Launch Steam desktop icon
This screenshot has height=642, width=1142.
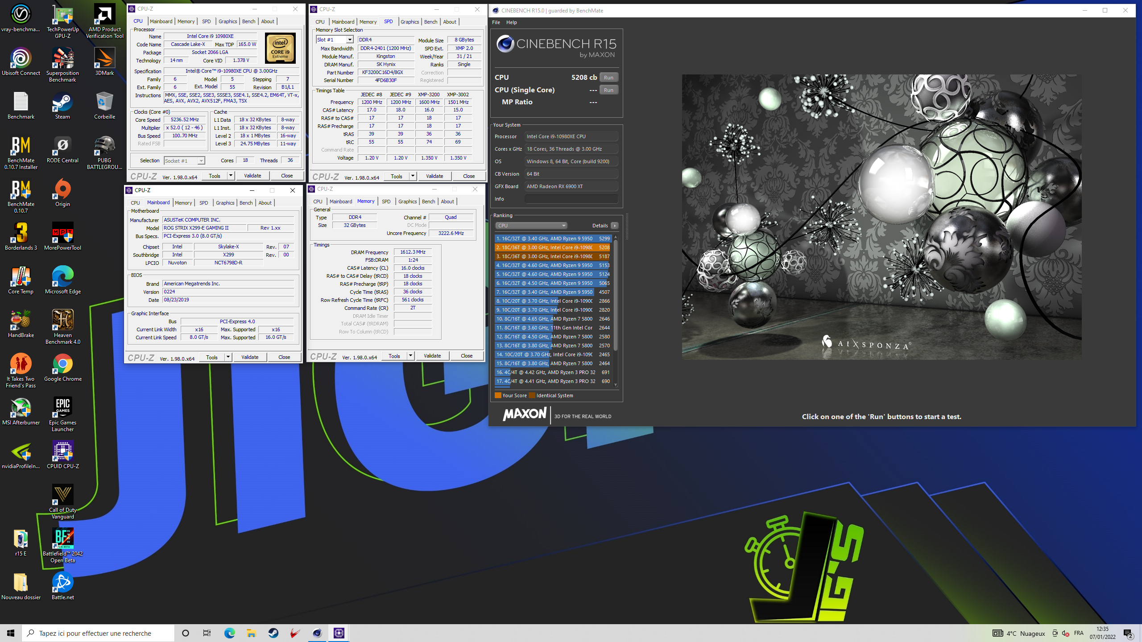[62, 105]
